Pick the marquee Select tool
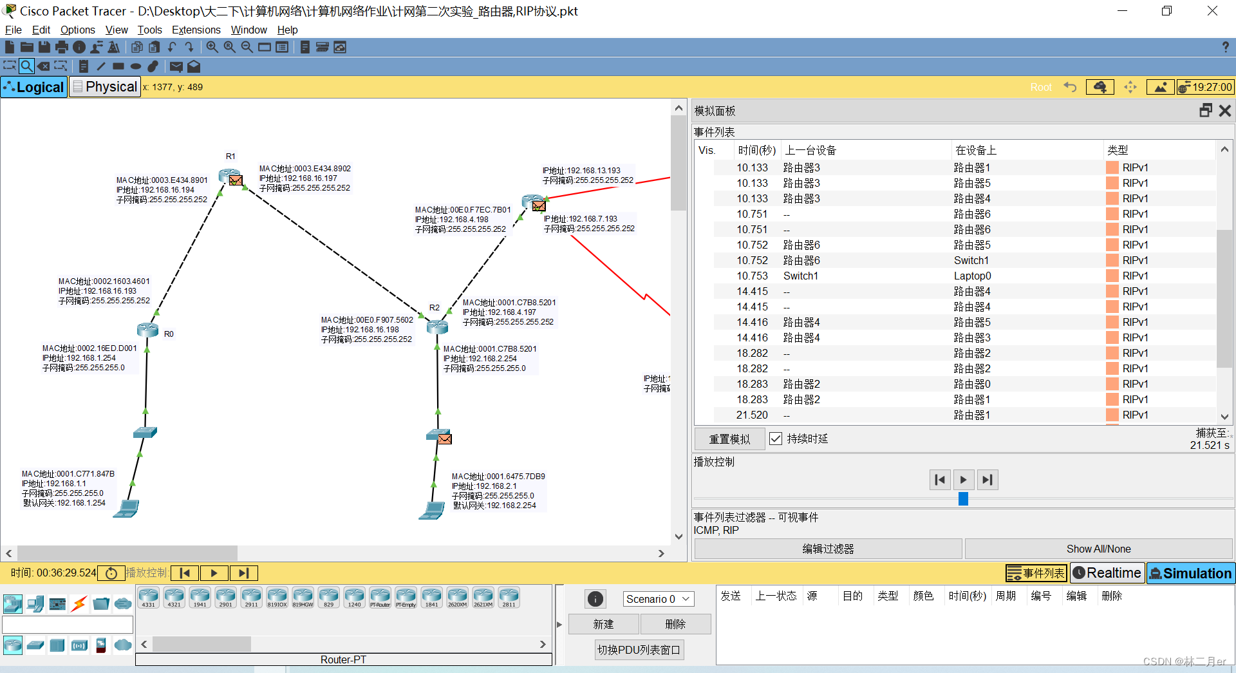1236x673 pixels. [10, 66]
